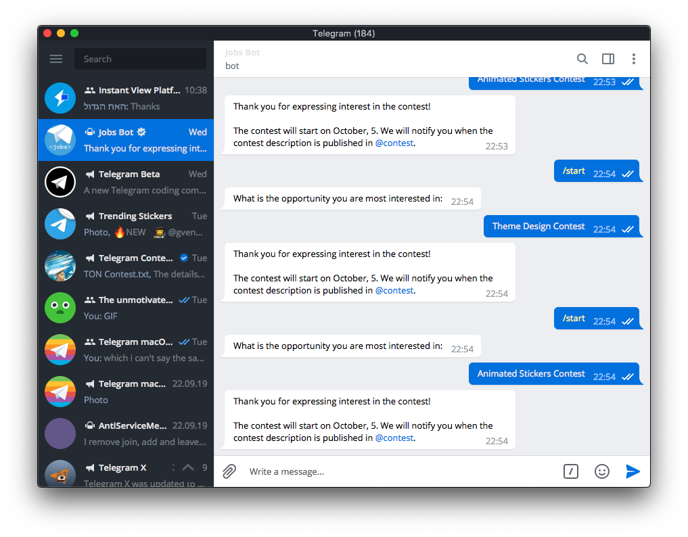
Task: Open the three-dot menu for Jobs Bot
Action: pyautogui.click(x=633, y=59)
